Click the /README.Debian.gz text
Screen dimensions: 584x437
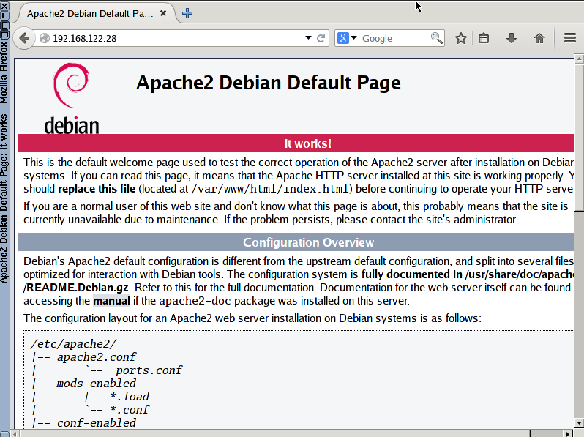(x=76, y=288)
